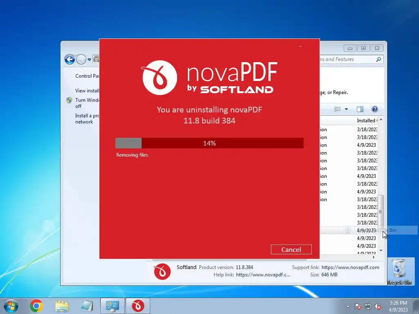Click the search icon in Programs and Features
419x314 pixels.
tap(378, 59)
